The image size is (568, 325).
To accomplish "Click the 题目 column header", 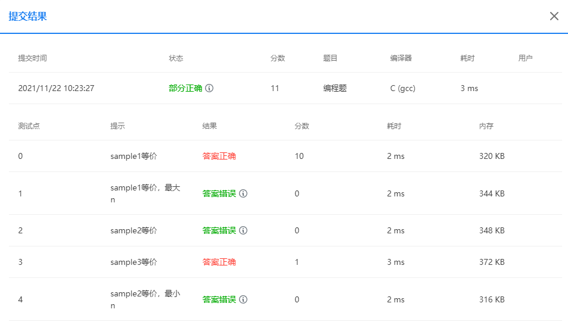I will coord(330,58).
